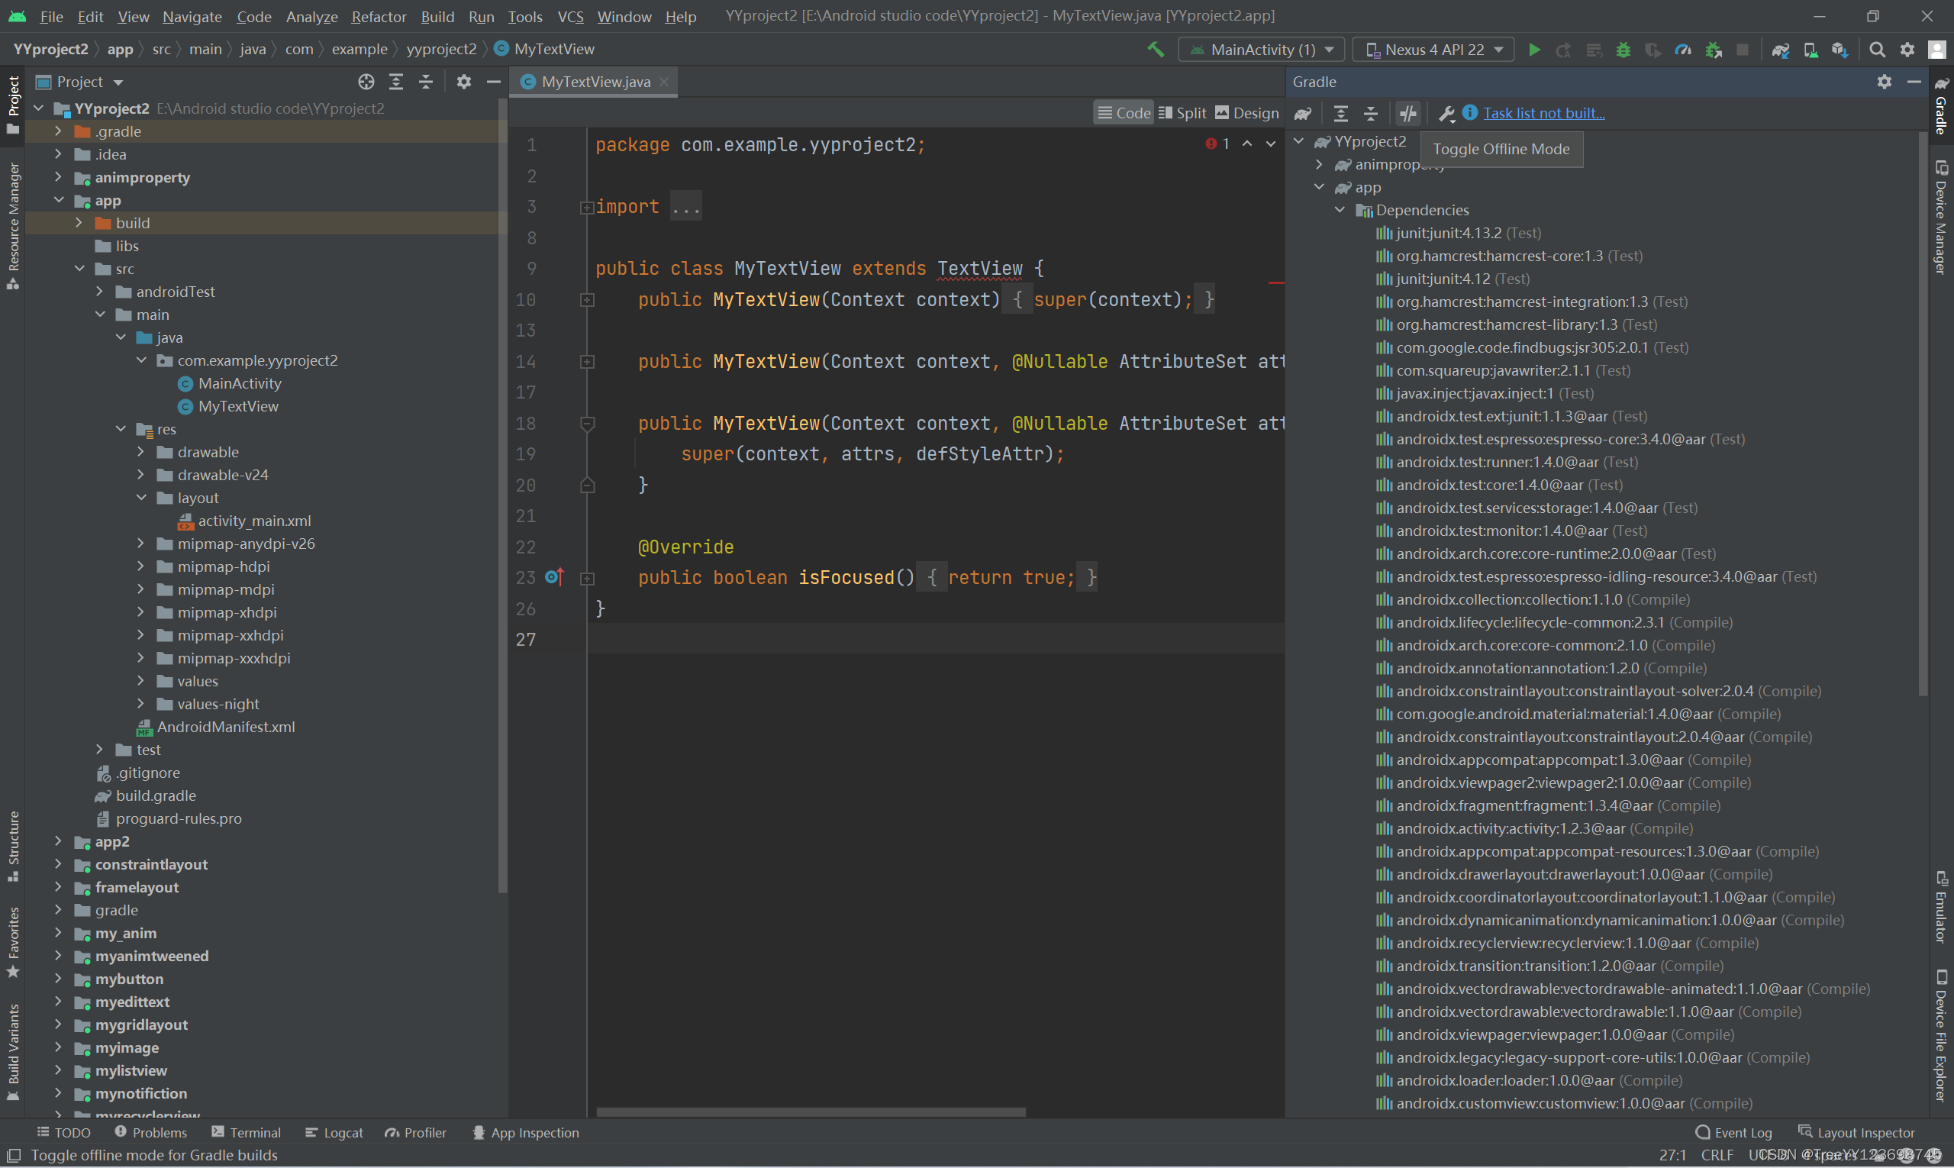Click the Make Project hammer icon

pyautogui.click(x=1156, y=50)
